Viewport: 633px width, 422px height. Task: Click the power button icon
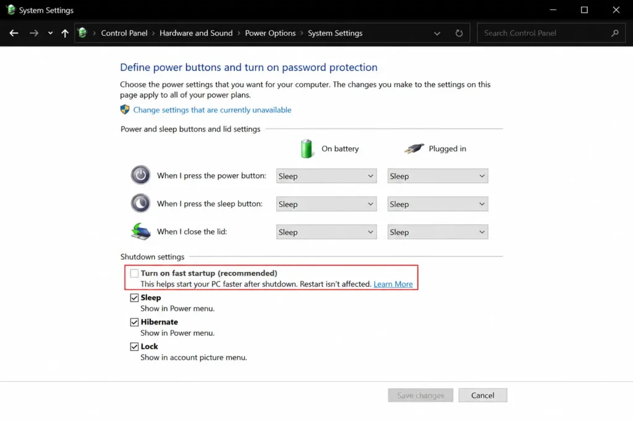click(140, 175)
